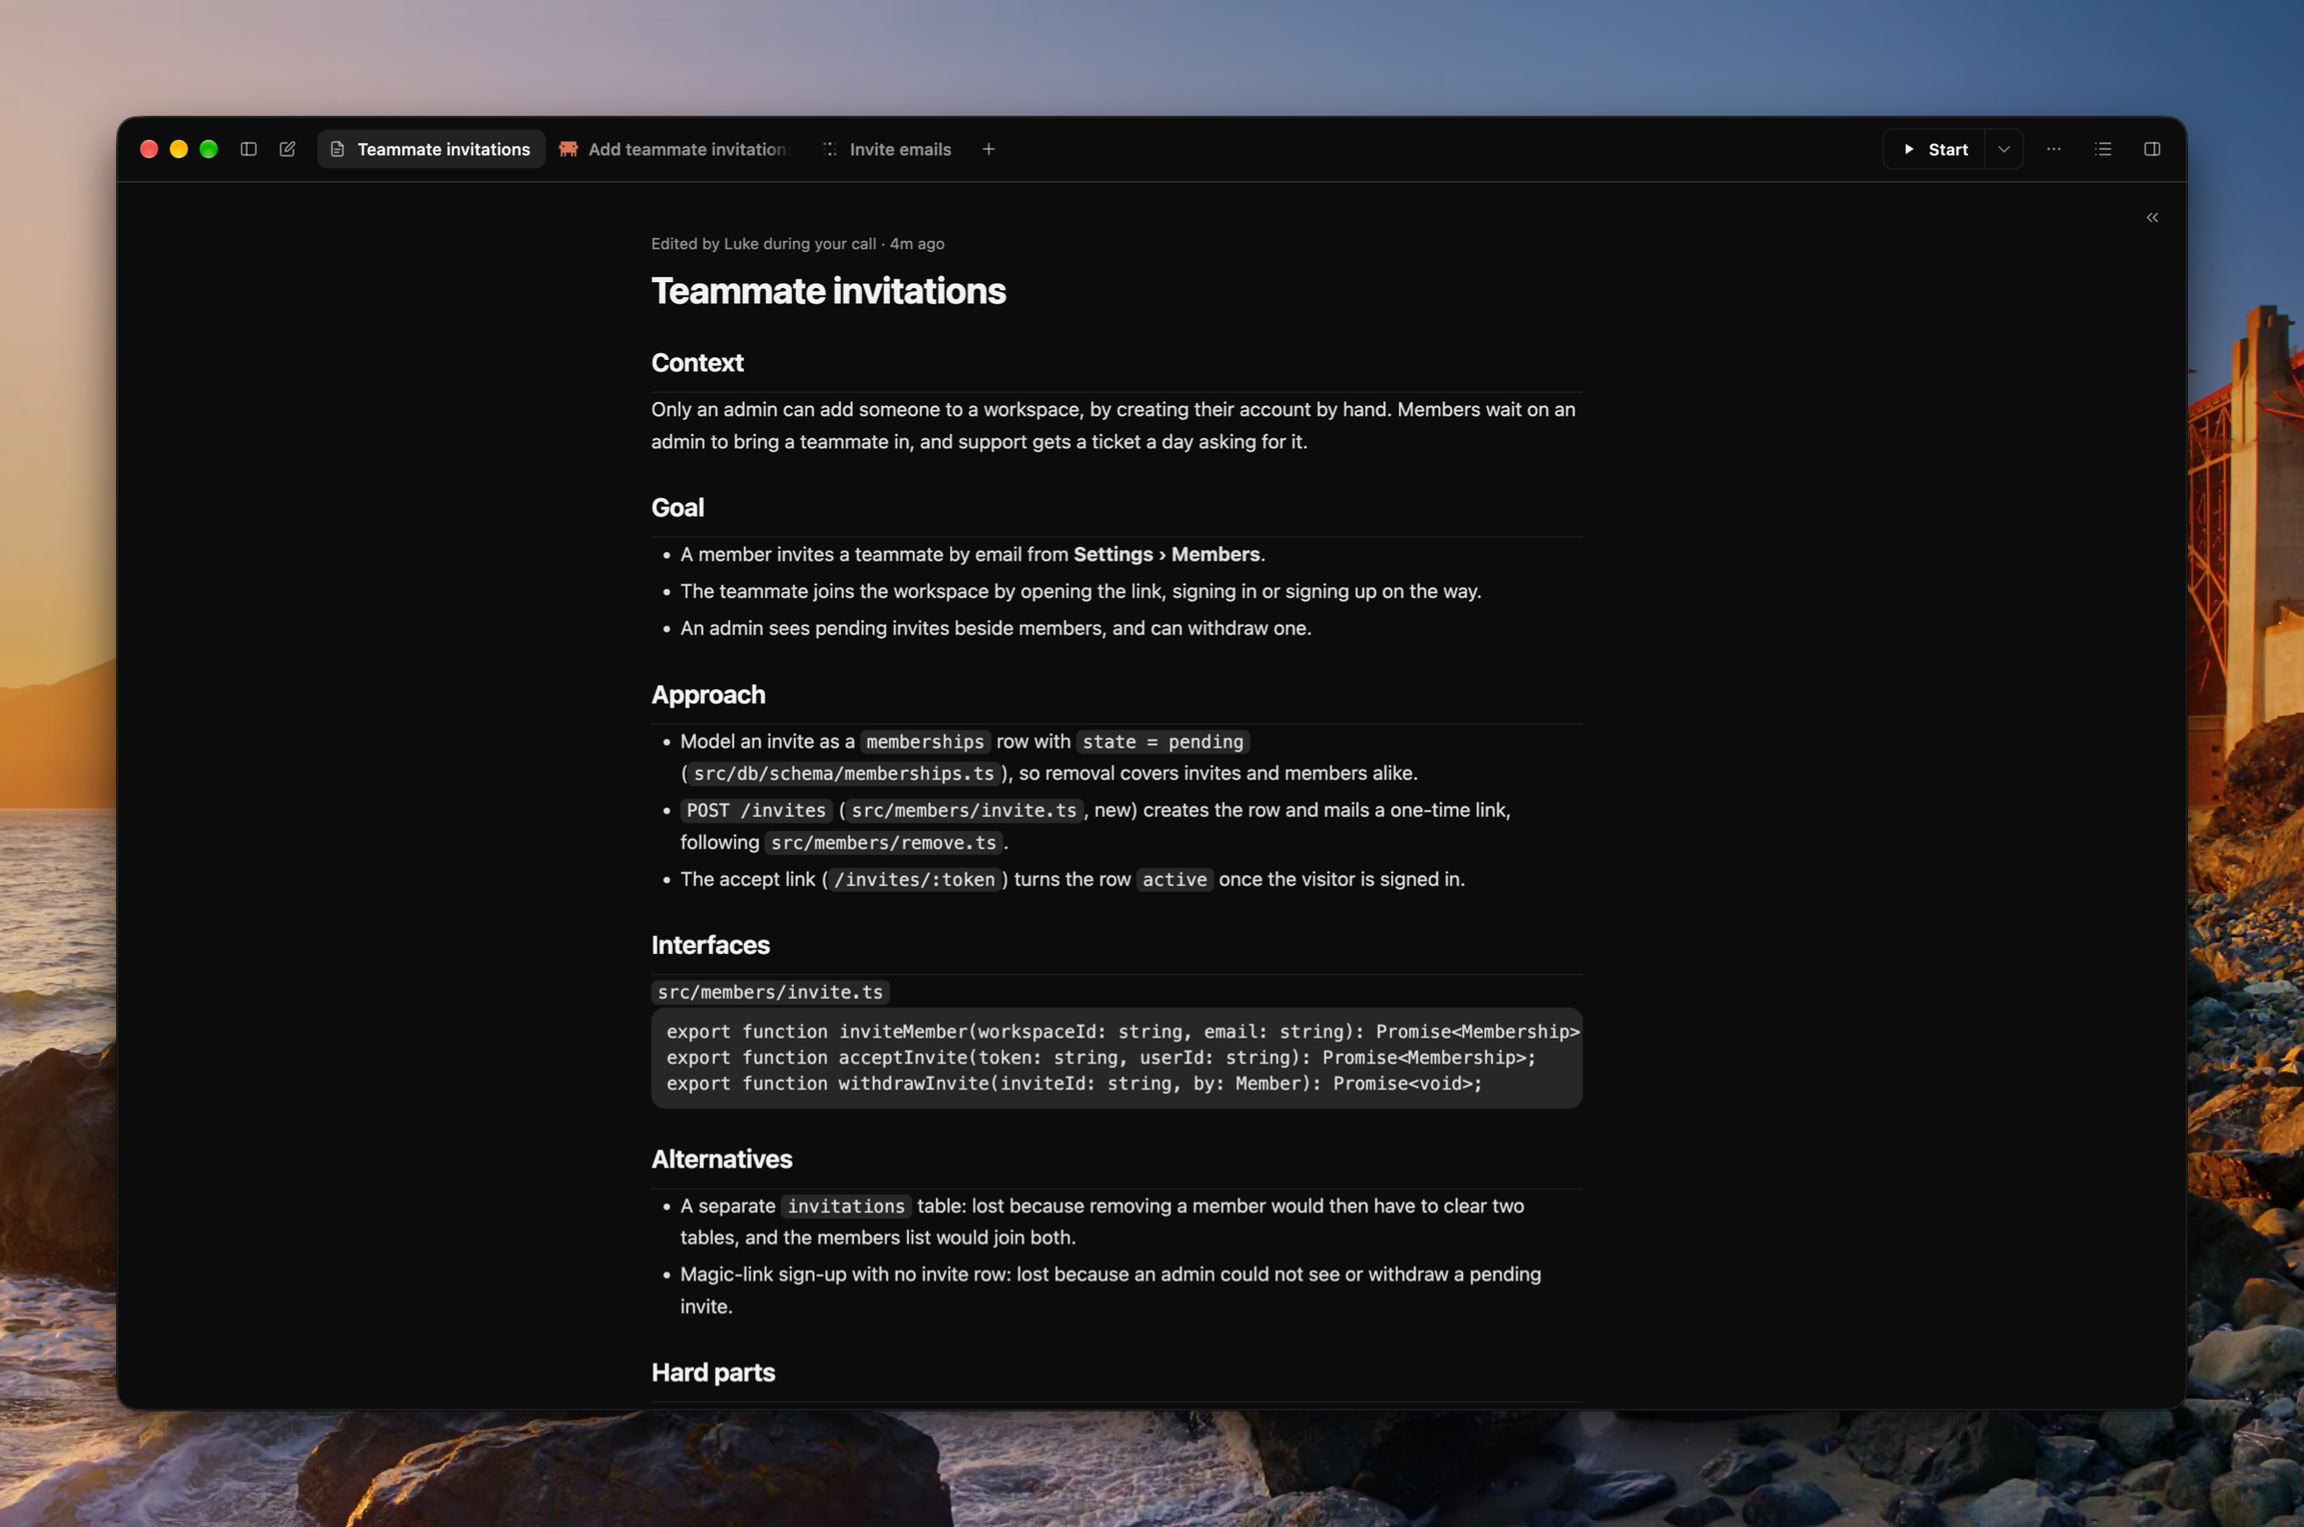
Task: Click the 'active' inline code
Action: (1174, 879)
